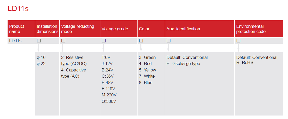Select the R: RoHS option
Image resolution: width=288 pixels, height=119 pixels.
coord(245,62)
